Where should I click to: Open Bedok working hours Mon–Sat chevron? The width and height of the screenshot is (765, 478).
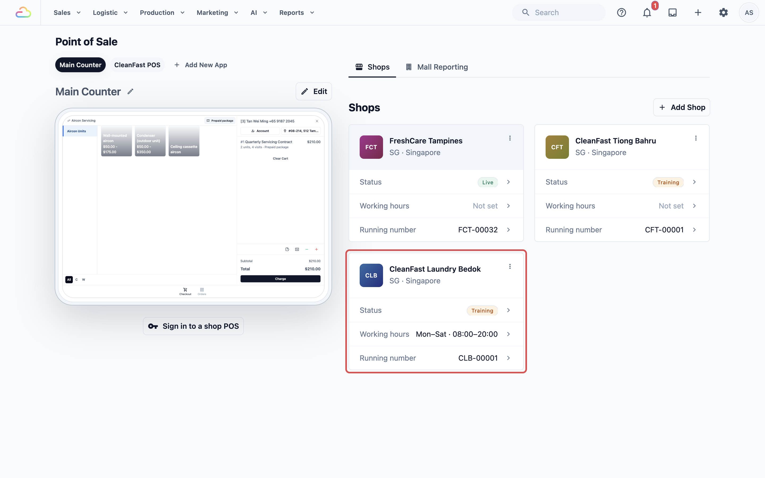(508, 334)
